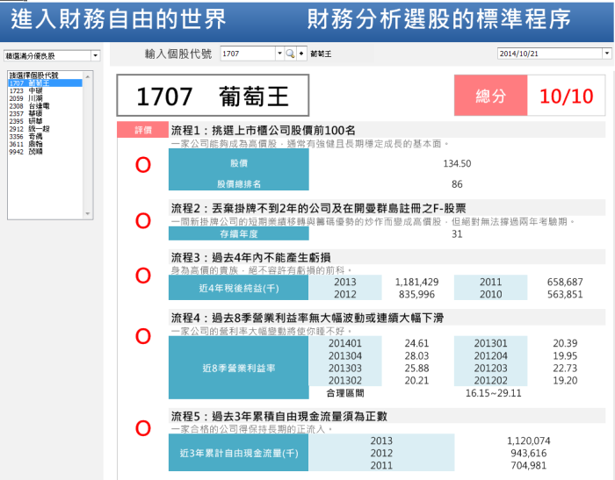Click the pink 總分 score label
Screen dimensions: 615x480
pos(490,96)
